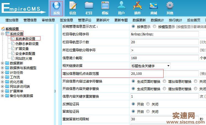Click the 所在位置导航分隔字符 field

(x=164, y=50)
